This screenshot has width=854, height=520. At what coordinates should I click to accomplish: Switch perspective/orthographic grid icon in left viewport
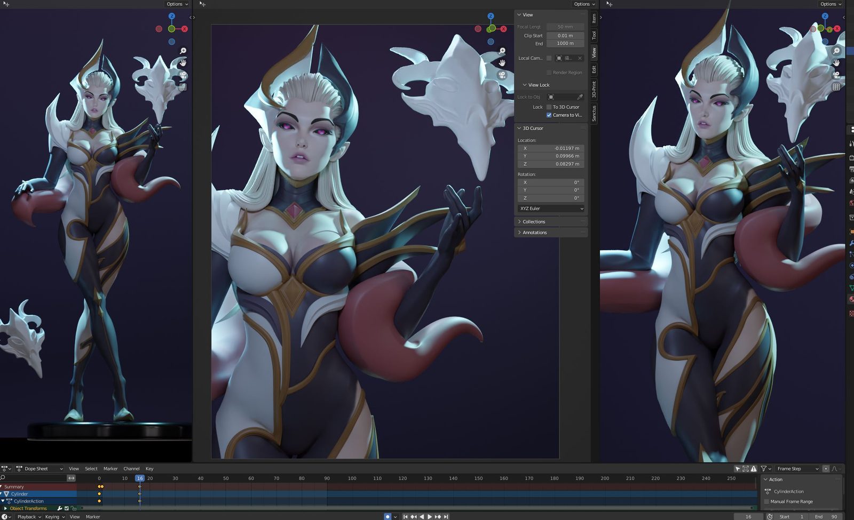coord(183,86)
